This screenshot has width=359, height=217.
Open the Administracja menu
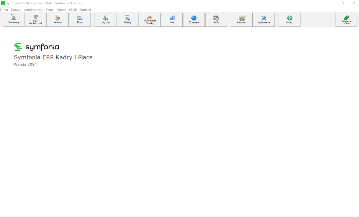34,10
